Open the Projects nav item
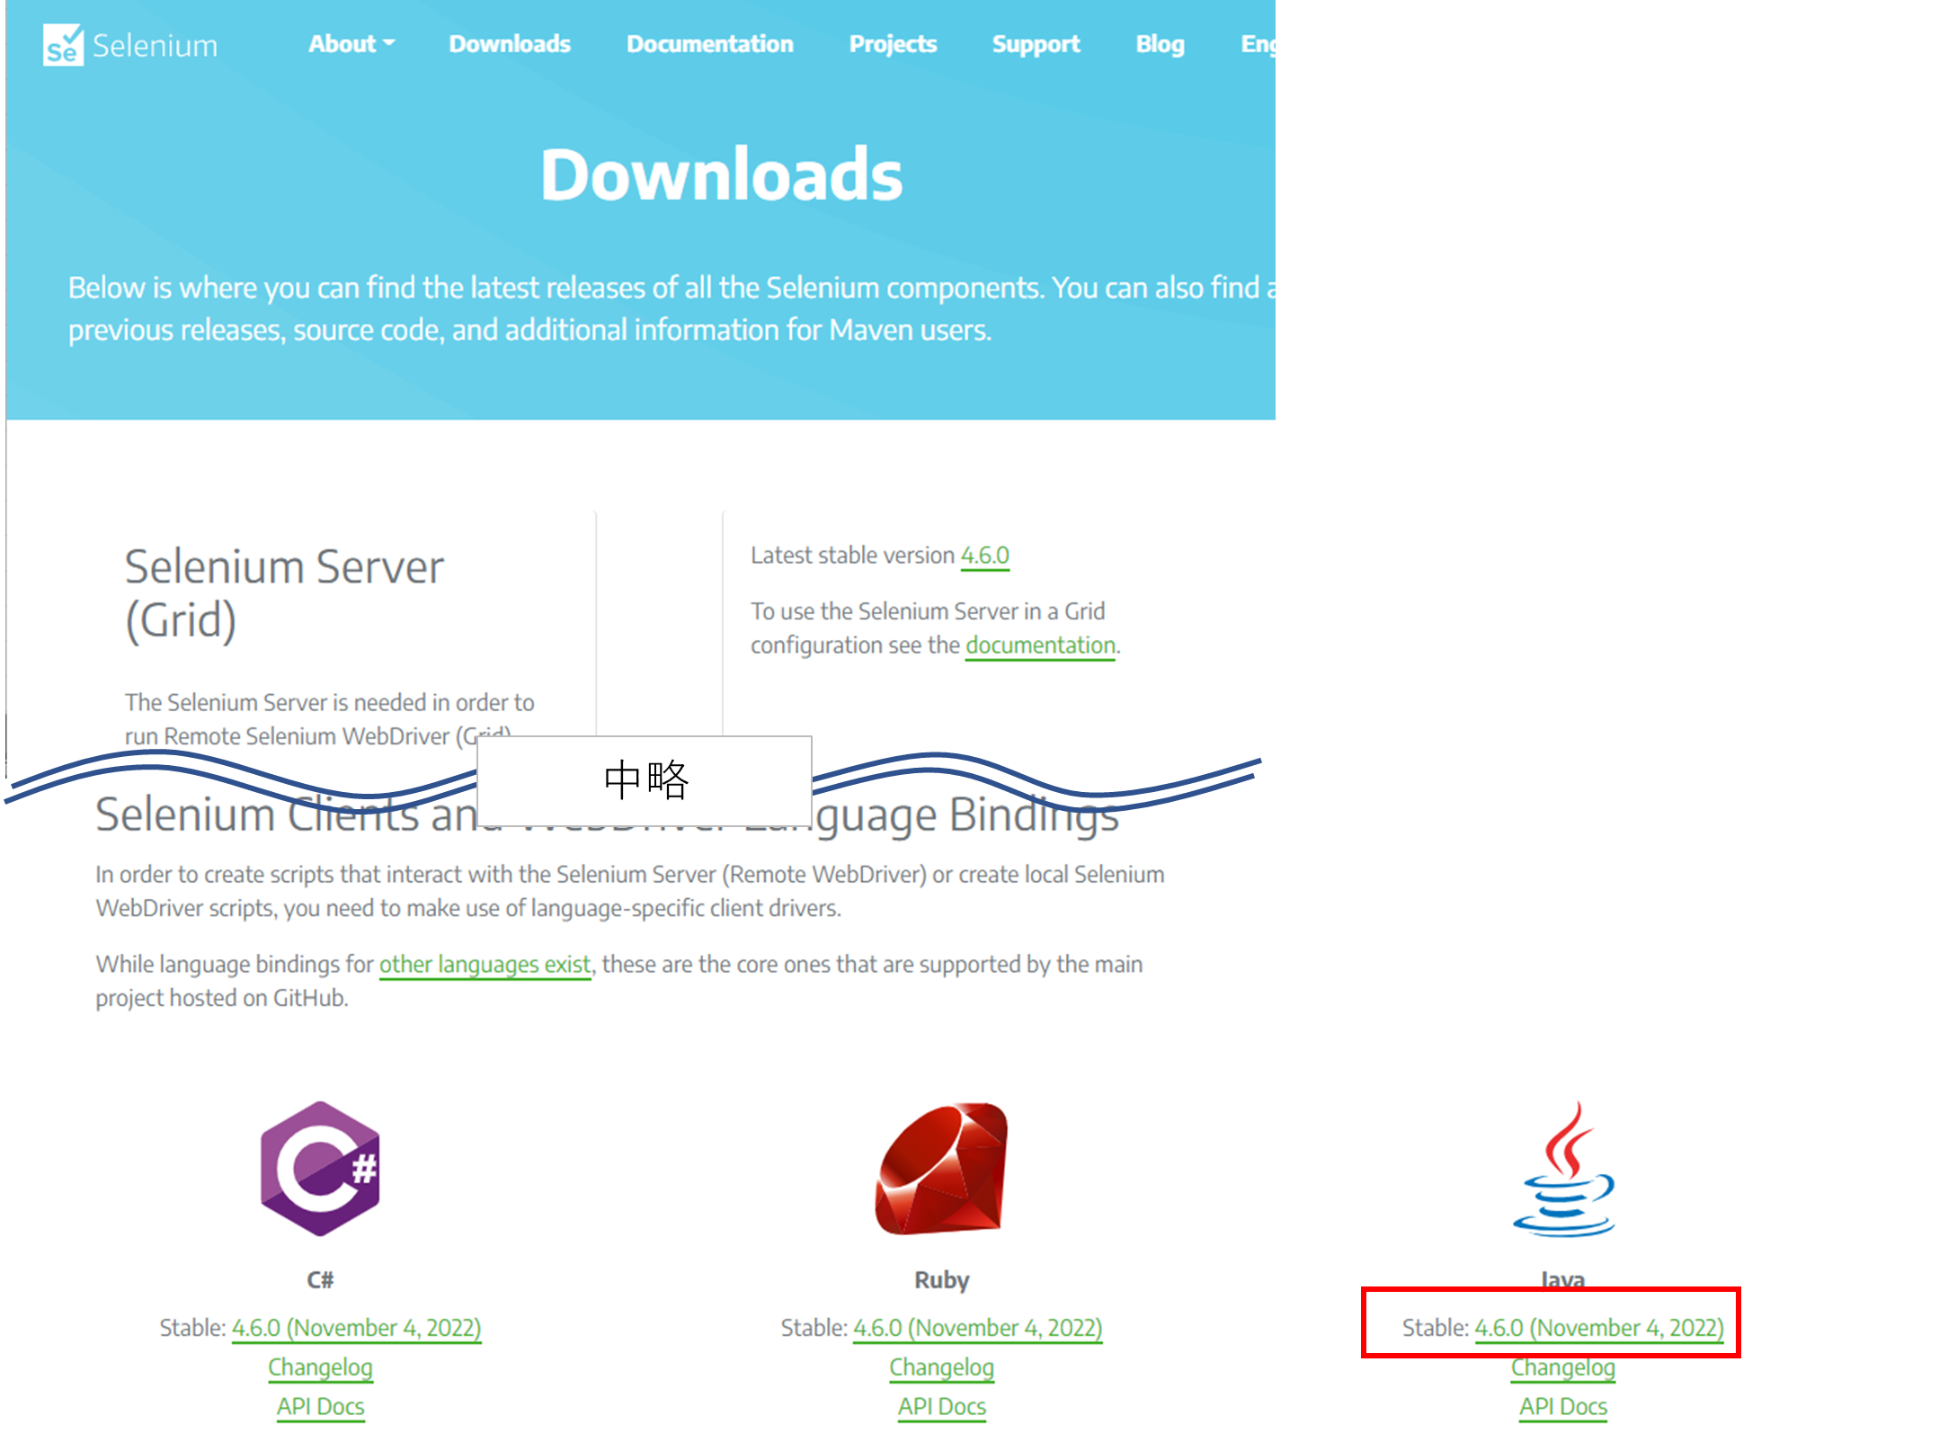 point(893,44)
